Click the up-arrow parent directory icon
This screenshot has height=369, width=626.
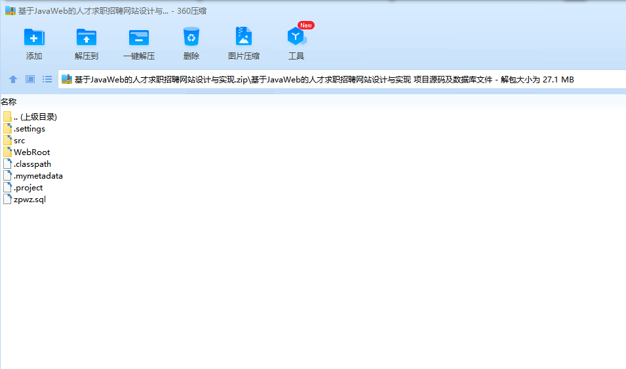pos(12,79)
